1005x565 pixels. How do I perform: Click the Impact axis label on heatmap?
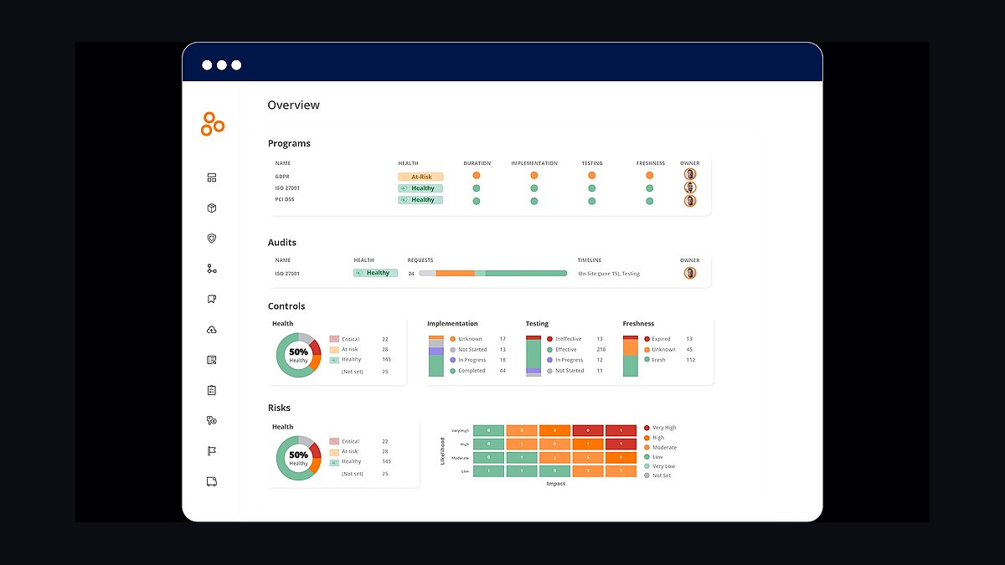pos(556,484)
